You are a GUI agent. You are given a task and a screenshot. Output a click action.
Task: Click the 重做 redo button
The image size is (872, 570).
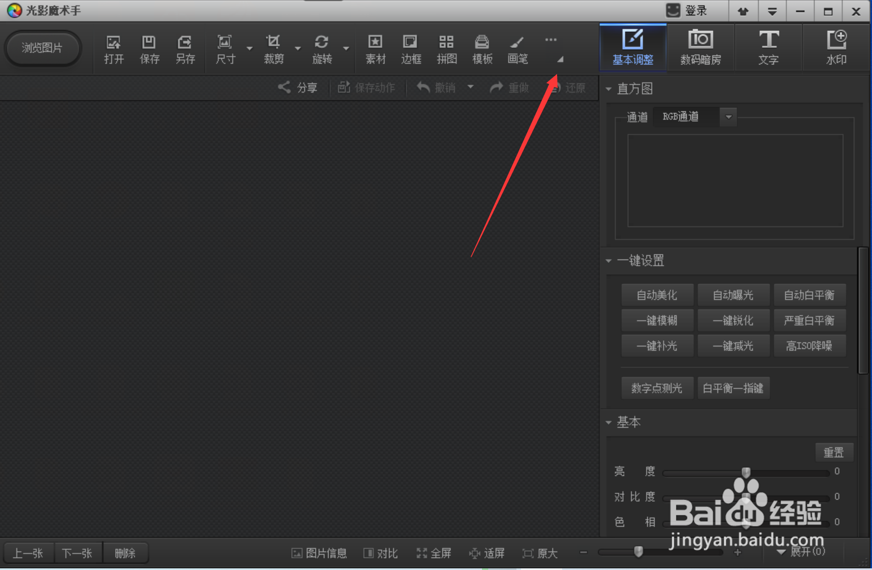click(510, 87)
